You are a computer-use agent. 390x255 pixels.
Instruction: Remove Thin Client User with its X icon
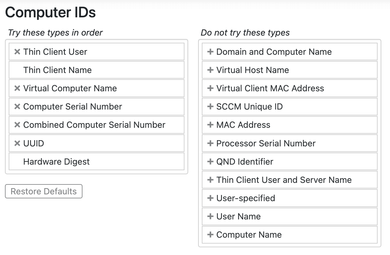click(17, 52)
